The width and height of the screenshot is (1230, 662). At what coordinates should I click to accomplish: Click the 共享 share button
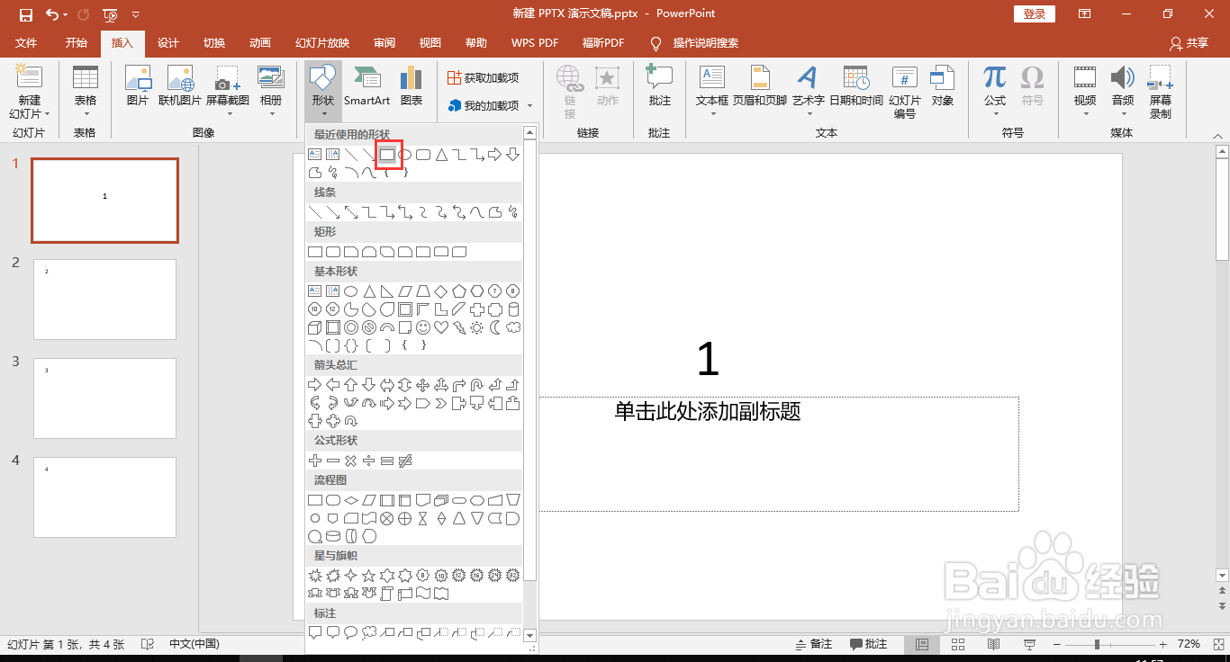click(1189, 43)
